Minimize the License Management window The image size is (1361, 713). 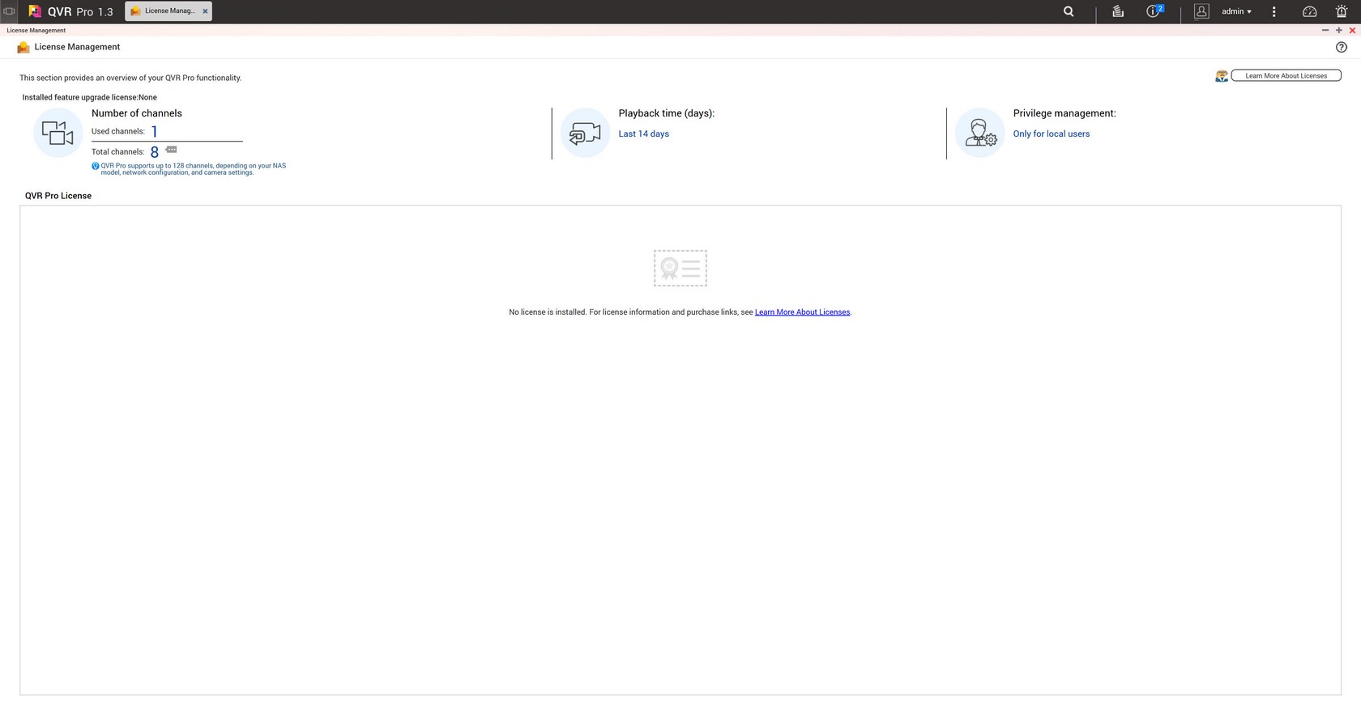tap(1325, 30)
